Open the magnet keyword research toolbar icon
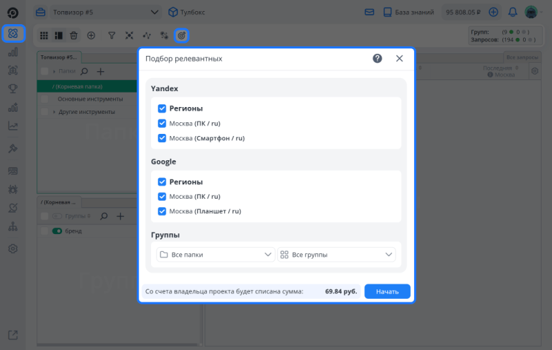The image size is (552, 350). coord(164,36)
